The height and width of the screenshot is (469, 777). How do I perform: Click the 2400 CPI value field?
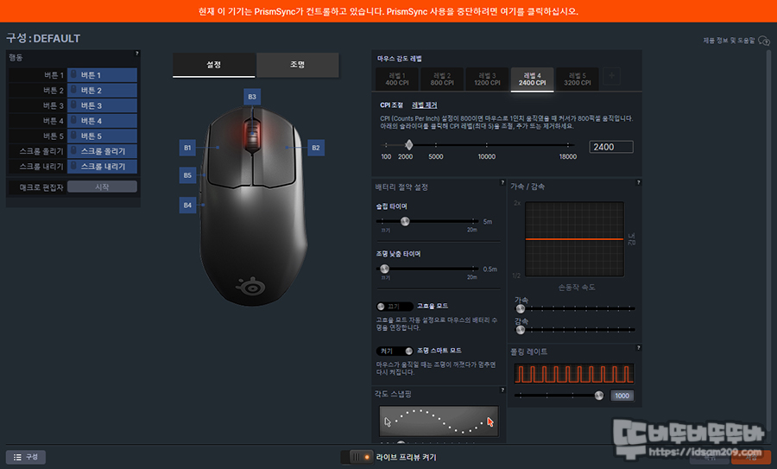coord(611,147)
